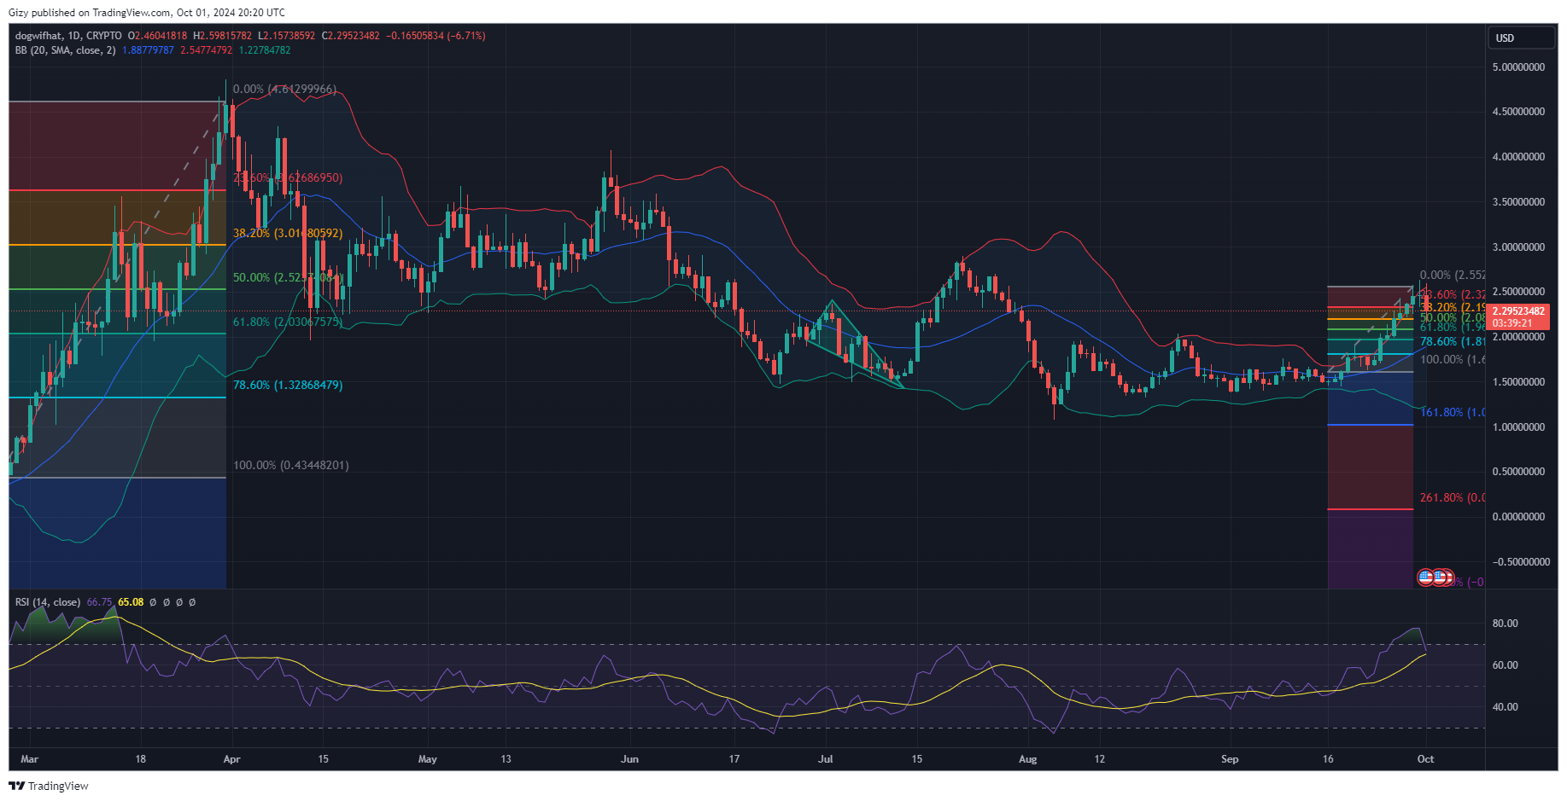Click the Oct label on the time axis
This screenshot has height=801, width=1567.
[1425, 759]
